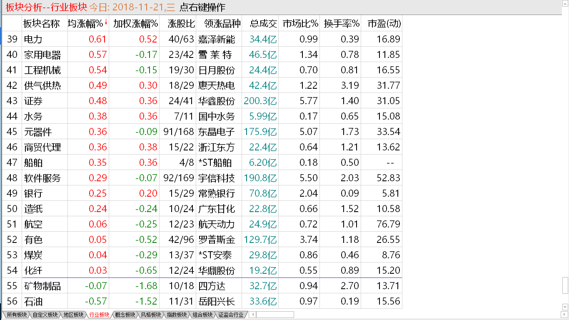
Task: Open the 自定义板块 tab
Action: (45, 315)
